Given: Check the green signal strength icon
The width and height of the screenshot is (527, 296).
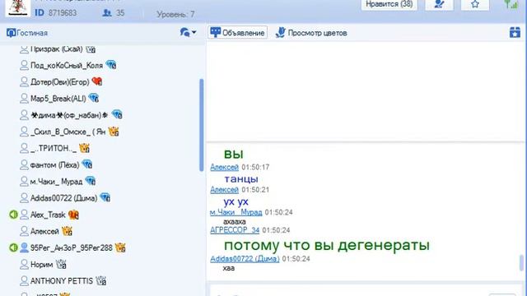Looking at the screenshot, I should 511,4.
